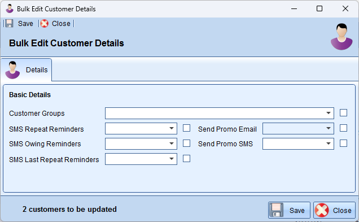Click the red X Close icon in top toolbar
This screenshot has height=222, width=359.
pos(45,23)
